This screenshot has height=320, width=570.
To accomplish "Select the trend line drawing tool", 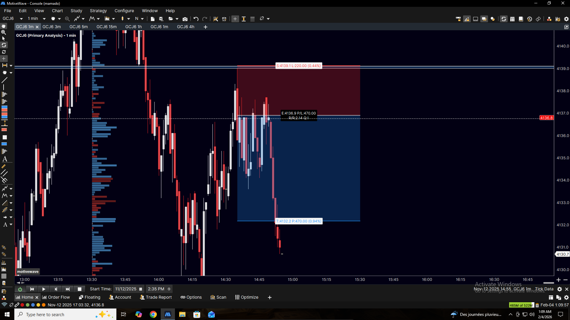I will (x=4, y=80).
